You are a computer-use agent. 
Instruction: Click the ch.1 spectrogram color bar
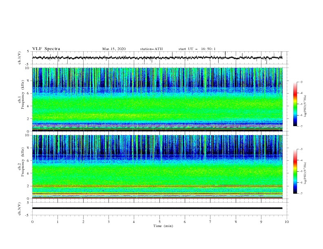pos(295,104)
